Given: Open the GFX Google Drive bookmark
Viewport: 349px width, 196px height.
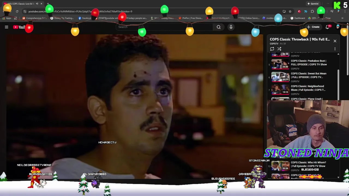Looking at the screenshot, I should [x=319, y=18].
